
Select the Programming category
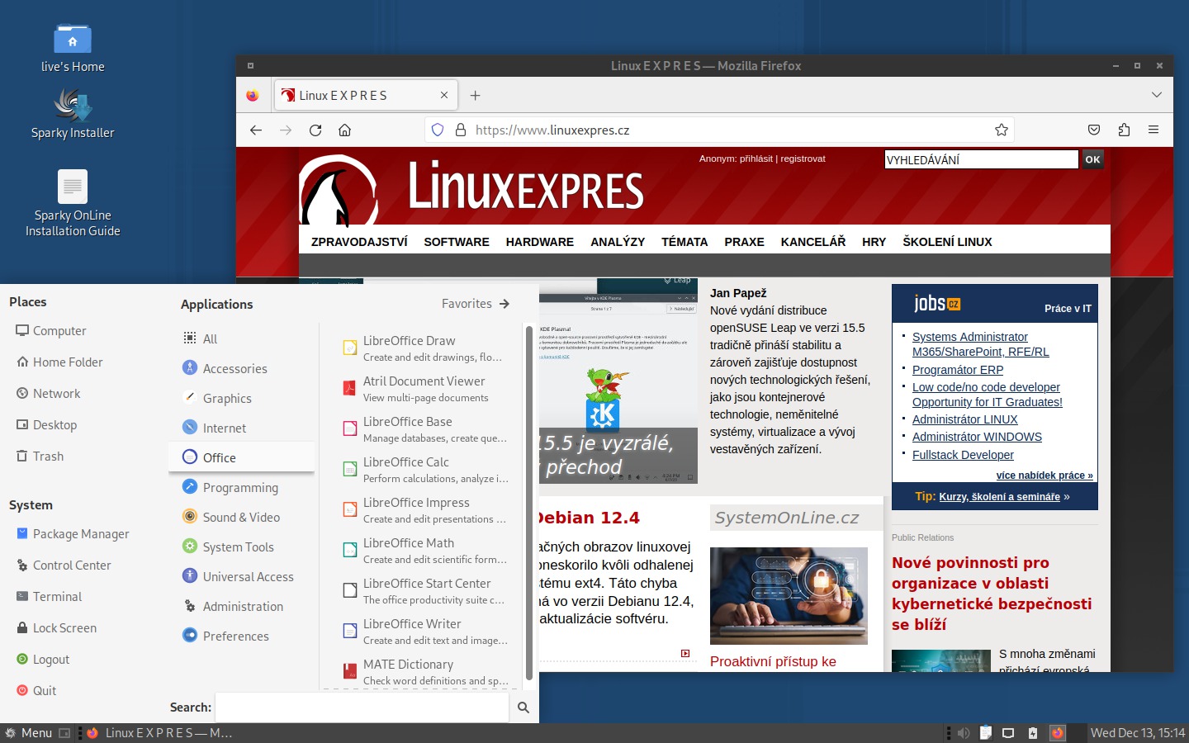click(241, 487)
